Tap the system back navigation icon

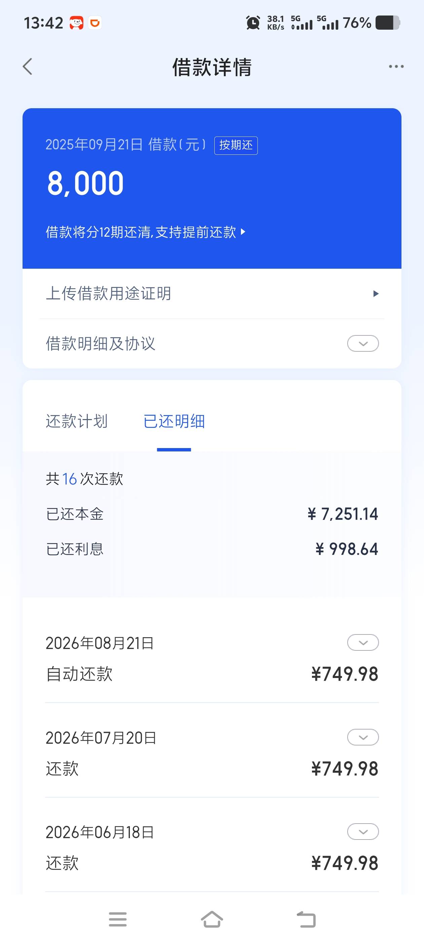(306, 919)
